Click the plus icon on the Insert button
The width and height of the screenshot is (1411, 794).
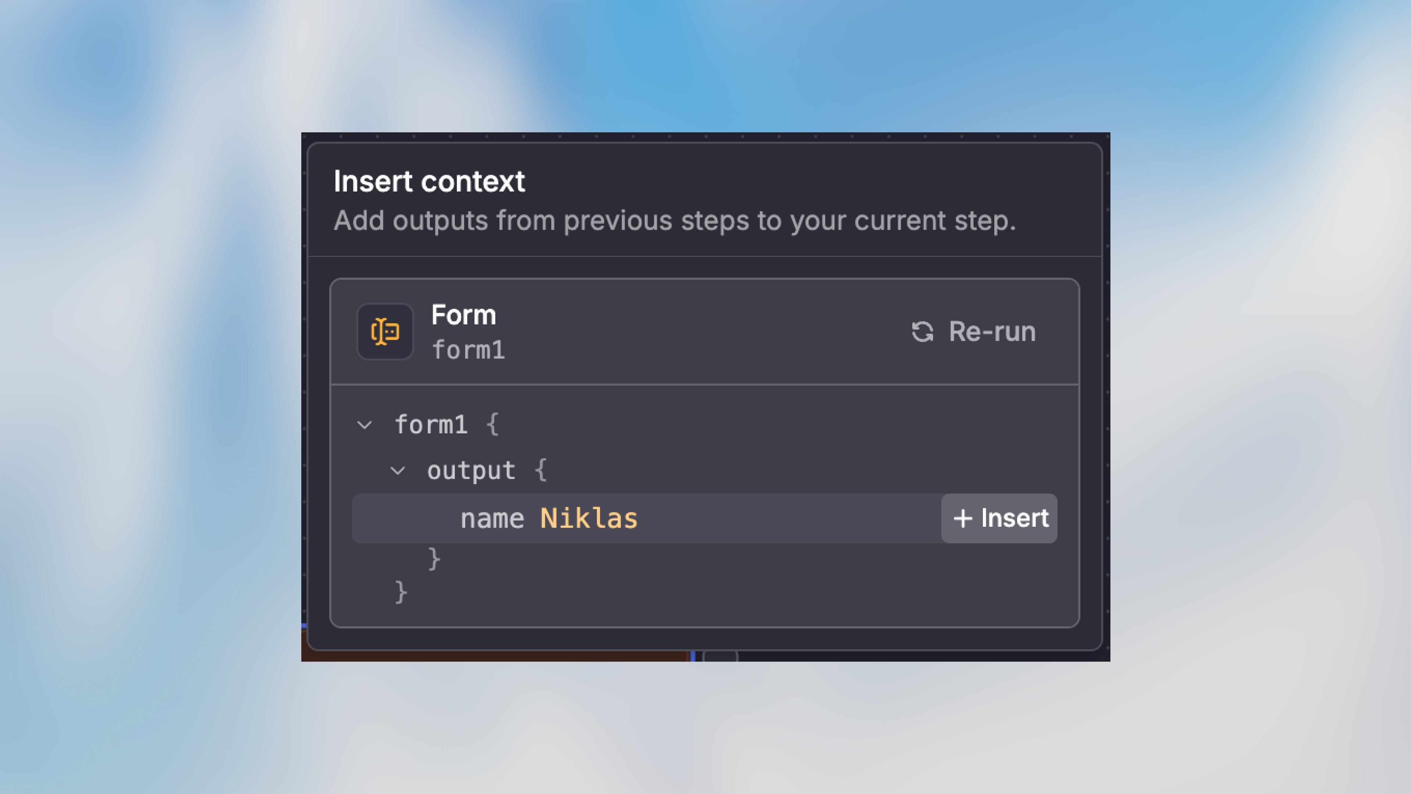click(963, 518)
